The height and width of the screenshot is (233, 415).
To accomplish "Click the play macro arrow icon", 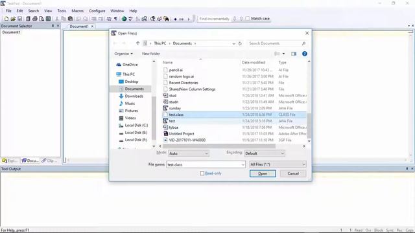I will [189, 19].
